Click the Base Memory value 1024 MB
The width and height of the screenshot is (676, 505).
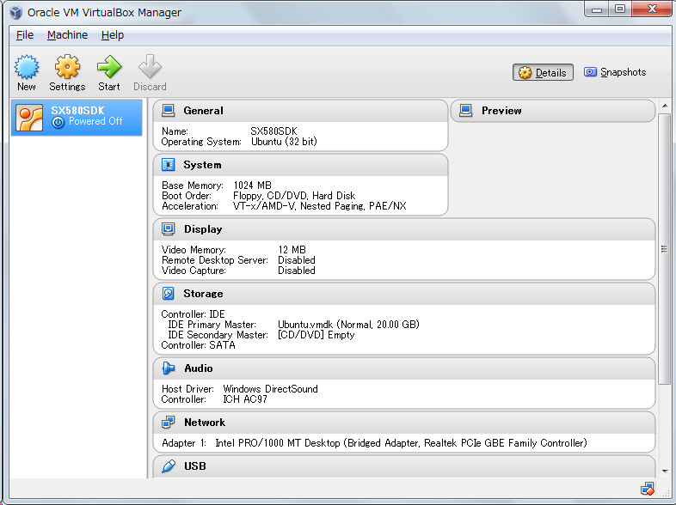click(252, 186)
